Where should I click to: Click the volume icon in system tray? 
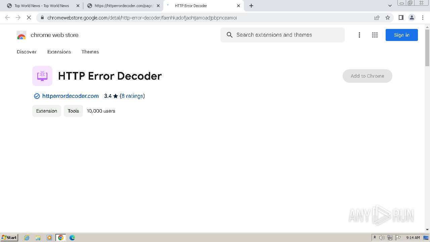point(382,238)
